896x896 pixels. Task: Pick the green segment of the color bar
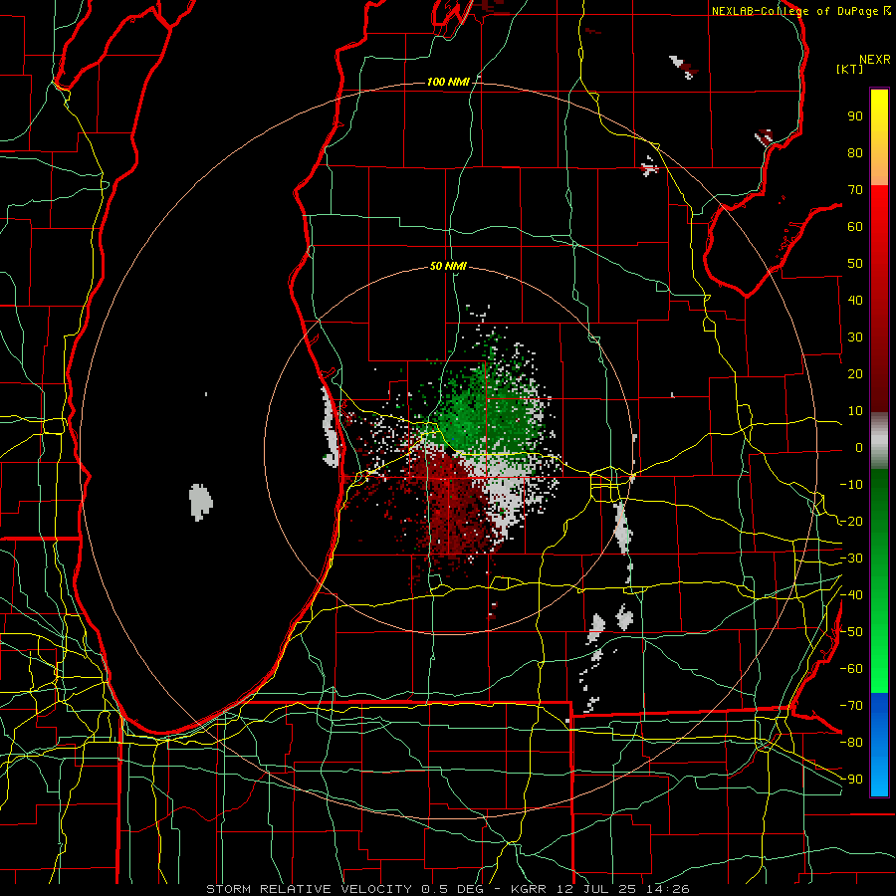point(879,580)
